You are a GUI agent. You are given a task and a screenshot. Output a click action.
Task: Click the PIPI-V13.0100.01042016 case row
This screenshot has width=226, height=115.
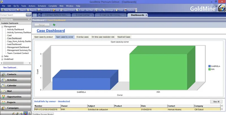[x=127, y=109]
